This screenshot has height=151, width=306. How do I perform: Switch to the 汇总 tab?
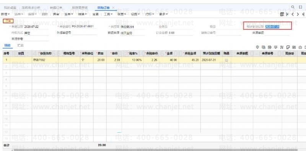tap(21, 45)
